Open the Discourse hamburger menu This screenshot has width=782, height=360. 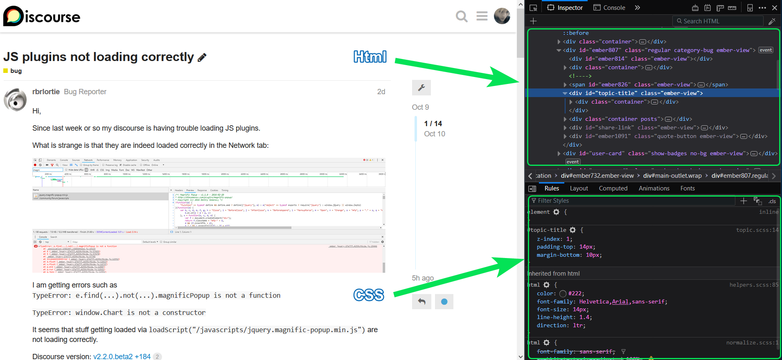(x=482, y=16)
